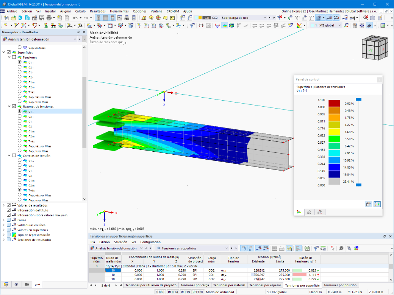The image size is (394, 295).
Task: Open the view cube navigator
Action: pos(375,48)
